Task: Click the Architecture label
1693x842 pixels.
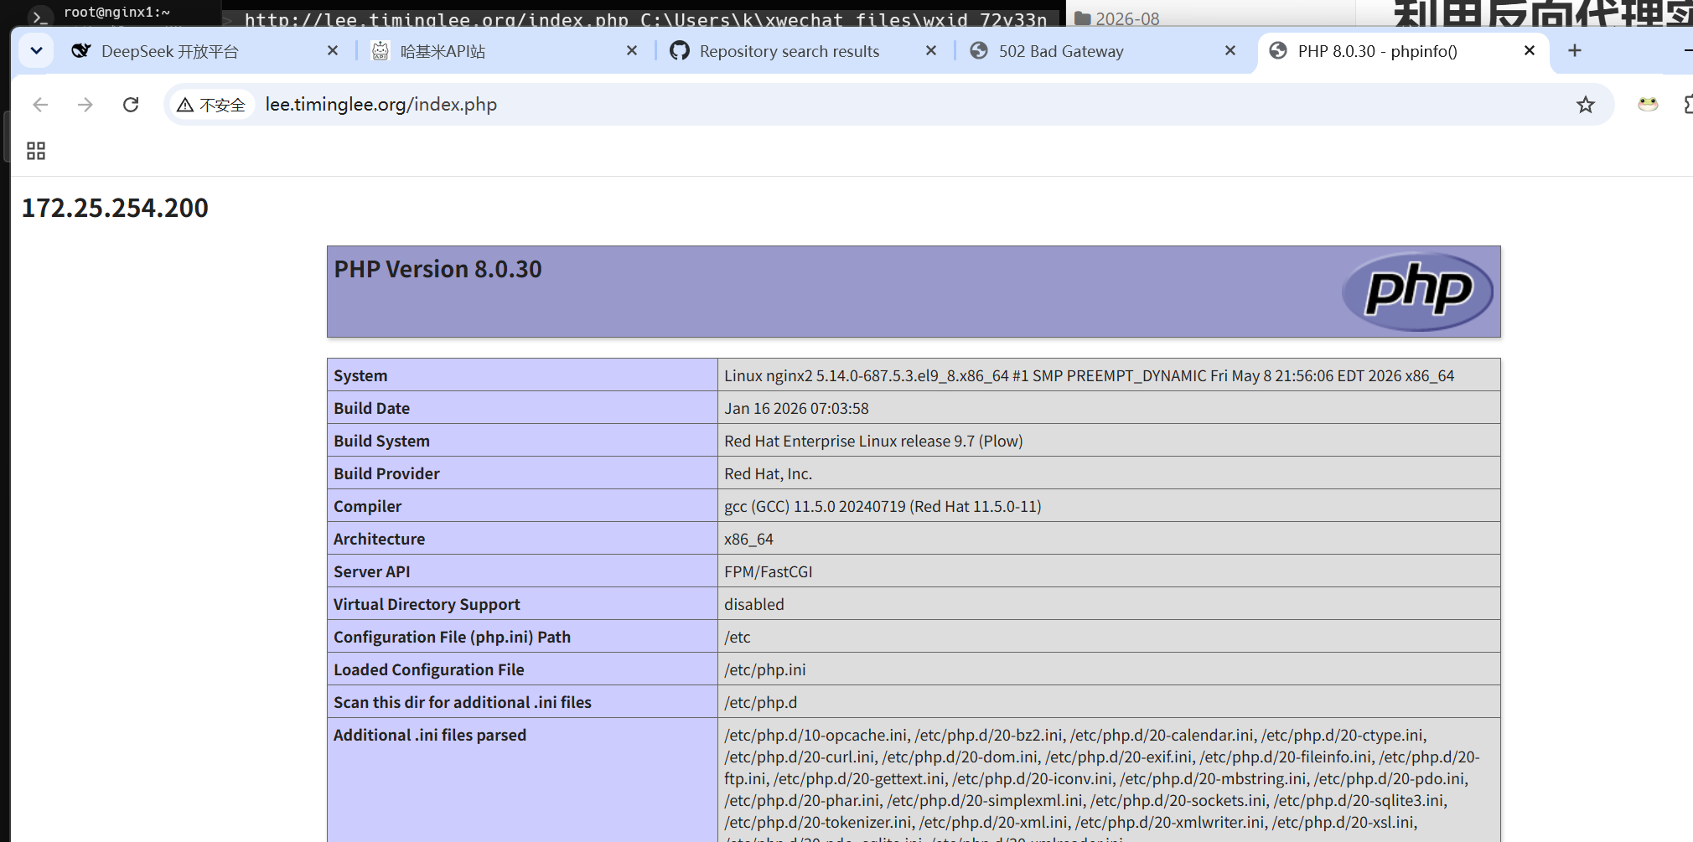Action: click(379, 539)
